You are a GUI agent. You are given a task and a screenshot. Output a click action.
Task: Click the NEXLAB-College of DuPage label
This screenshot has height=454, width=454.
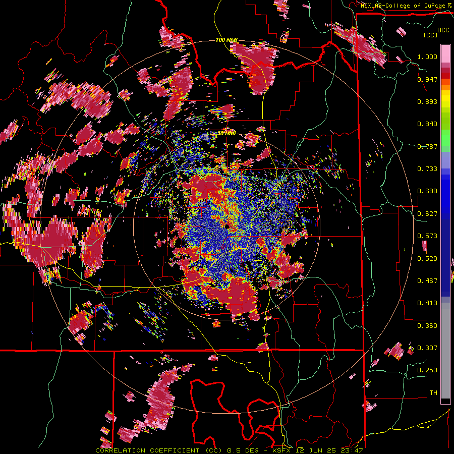pyautogui.click(x=406, y=6)
